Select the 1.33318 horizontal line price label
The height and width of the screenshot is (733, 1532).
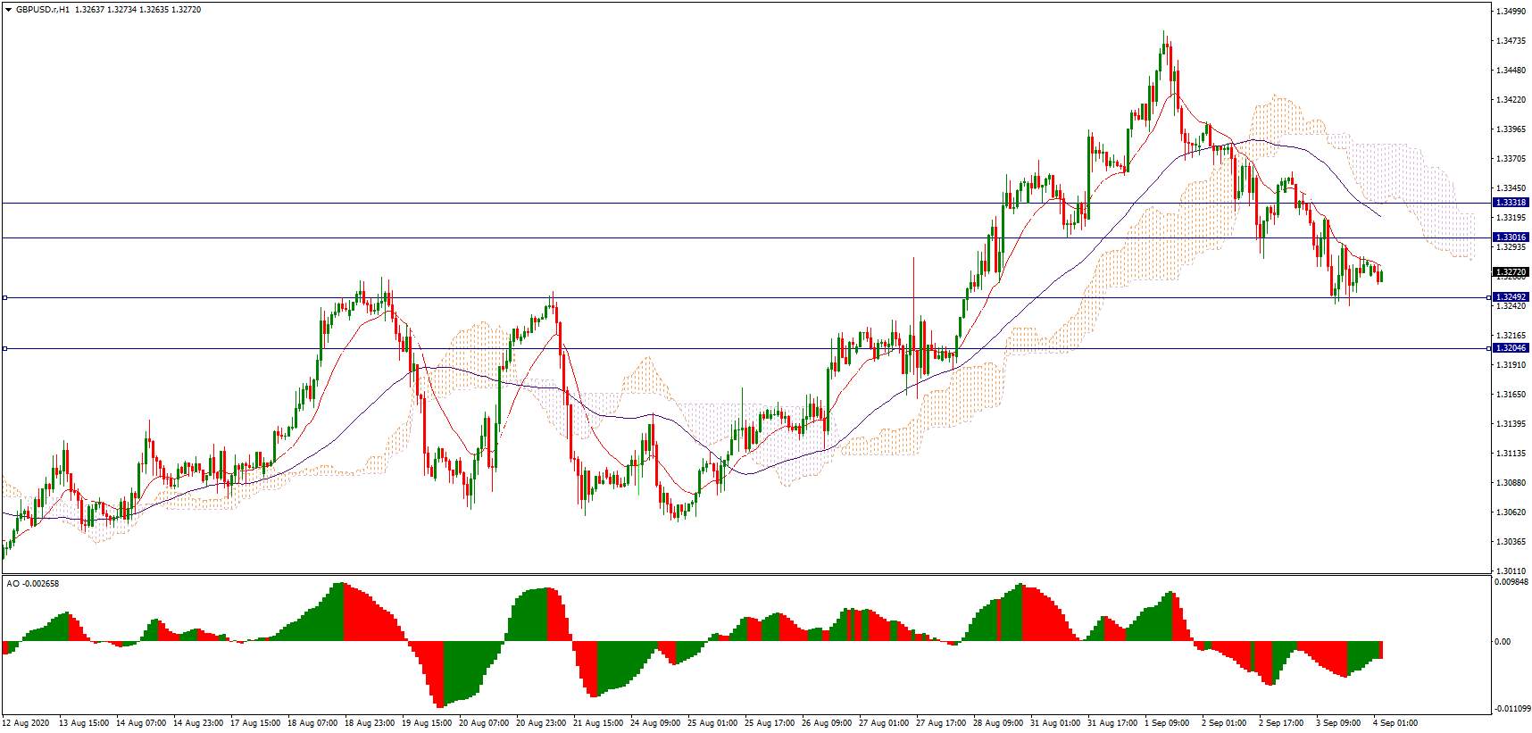[x=1510, y=203]
